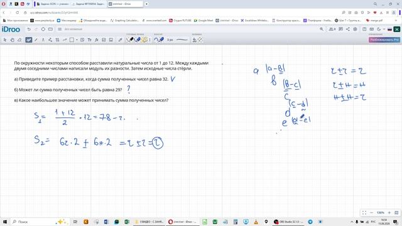This screenshot has width=402, height=226.
Task: Open OBS Studio from the taskbar
Action: 288,222
